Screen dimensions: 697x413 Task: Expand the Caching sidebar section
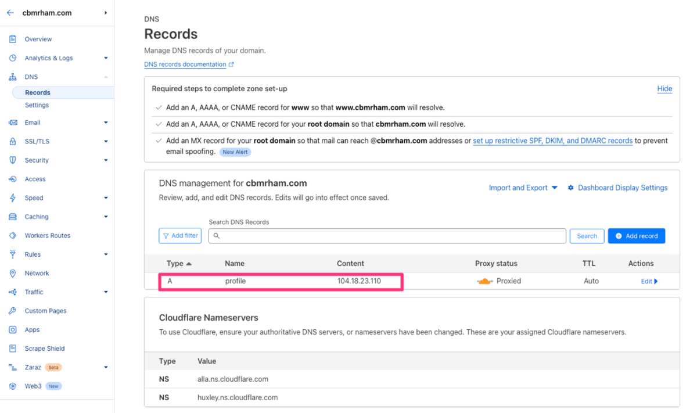(x=106, y=217)
